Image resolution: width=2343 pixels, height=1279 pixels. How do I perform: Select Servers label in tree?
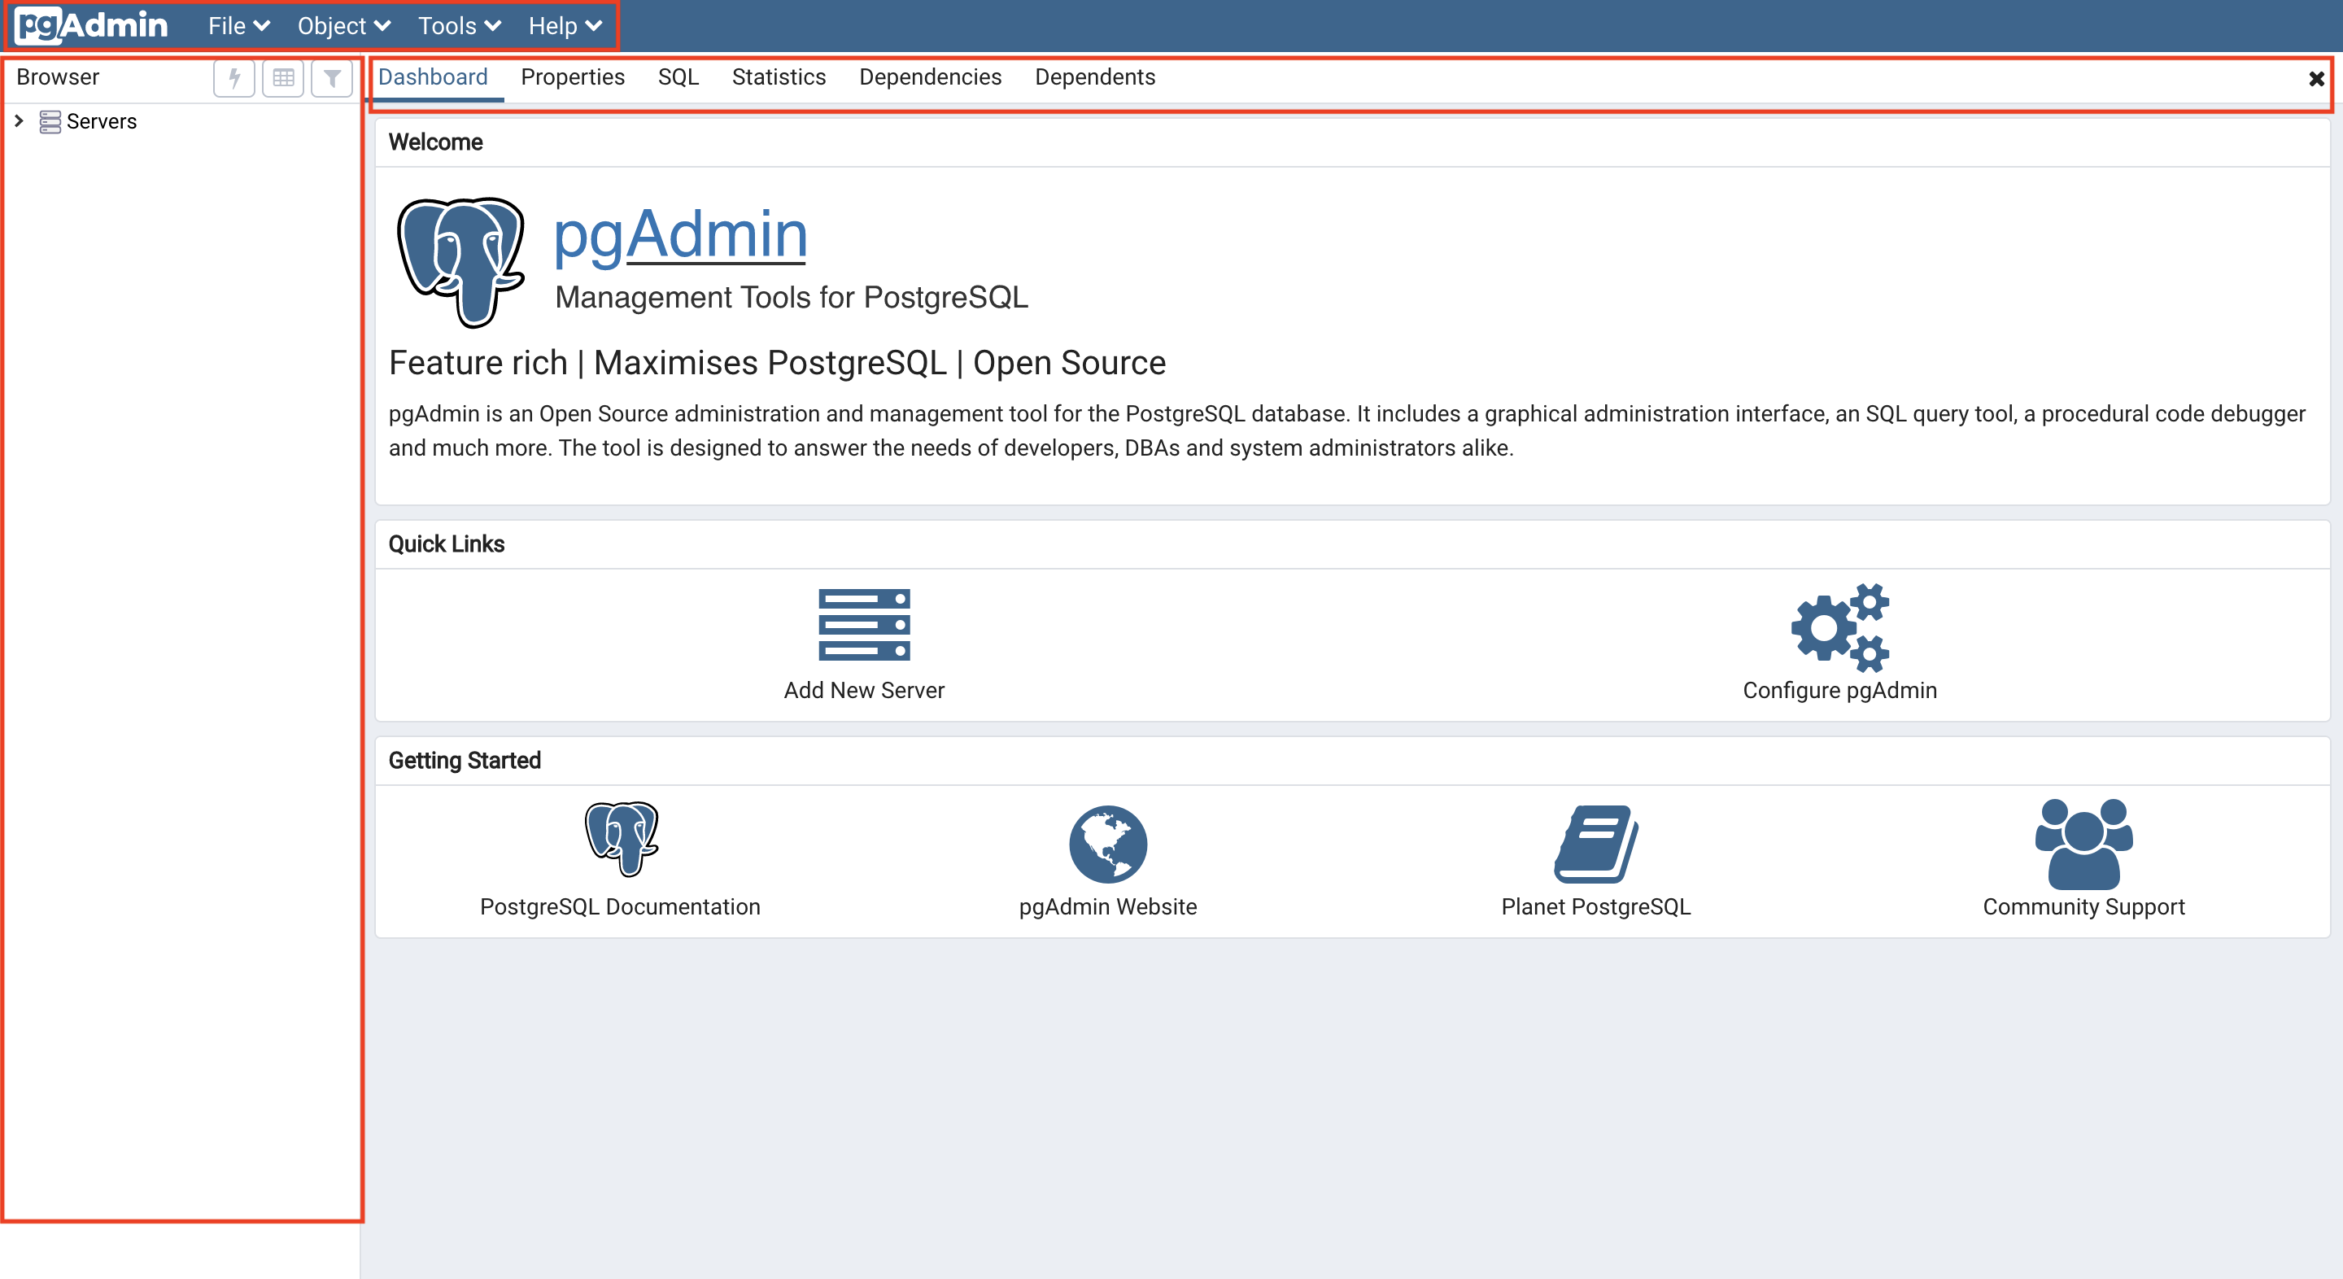tap(102, 121)
